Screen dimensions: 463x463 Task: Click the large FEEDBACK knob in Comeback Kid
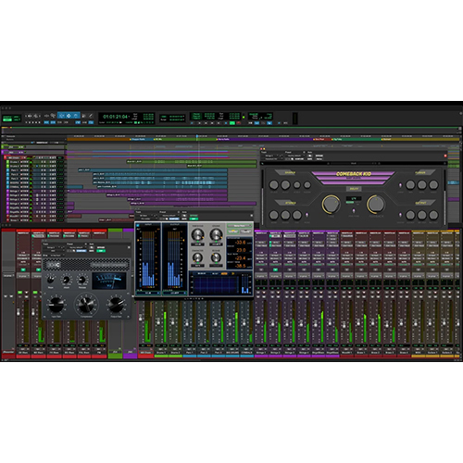(x=376, y=204)
